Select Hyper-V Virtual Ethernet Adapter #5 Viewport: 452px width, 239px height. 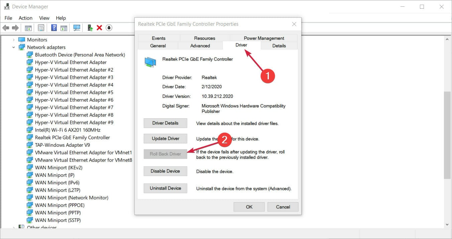74,92
